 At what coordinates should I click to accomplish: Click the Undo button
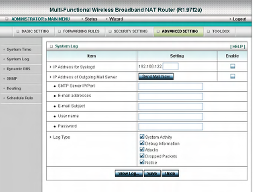[x=170, y=174]
